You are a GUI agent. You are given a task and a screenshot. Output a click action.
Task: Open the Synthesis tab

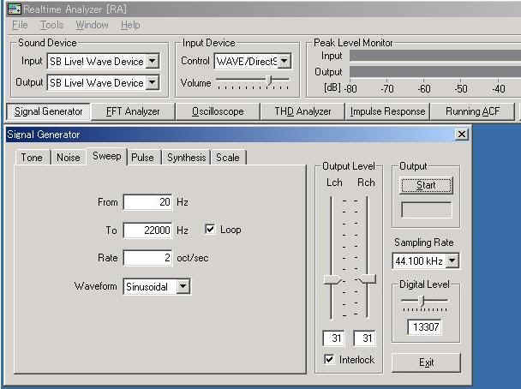pyautogui.click(x=187, y=158)
